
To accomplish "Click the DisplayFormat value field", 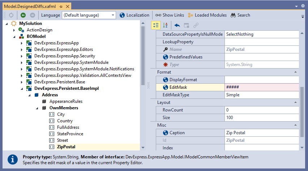I will pyautogui.click(x=262, y=80).
